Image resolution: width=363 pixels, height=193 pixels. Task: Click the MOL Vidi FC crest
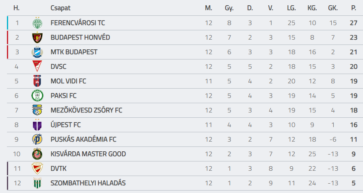(37, 81)
